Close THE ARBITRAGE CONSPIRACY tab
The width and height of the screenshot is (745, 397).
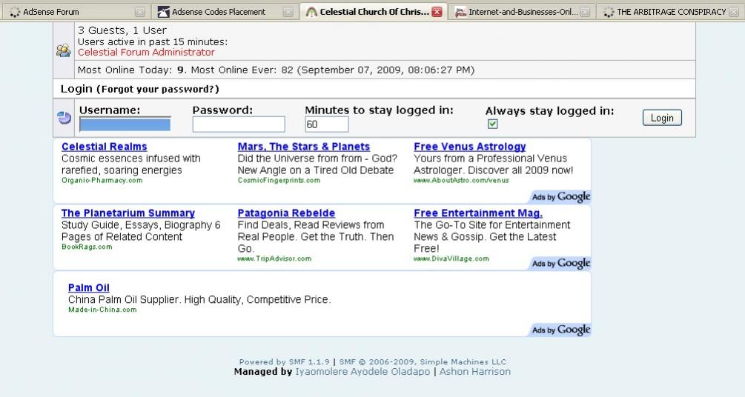pyautogui.click(x=734, y=12)
